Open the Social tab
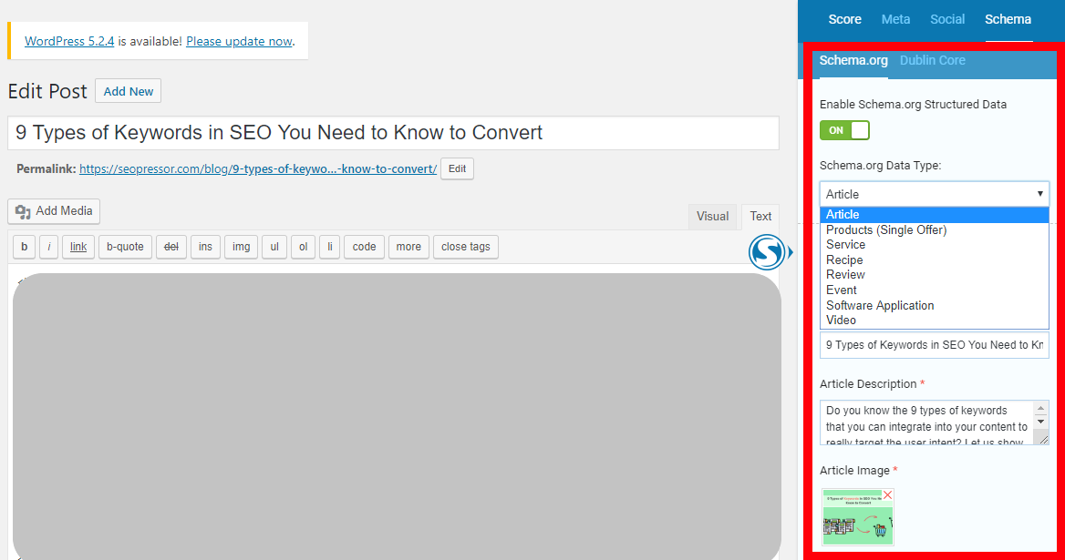Screen dimensions: 1065x560 tap(946, 20)
